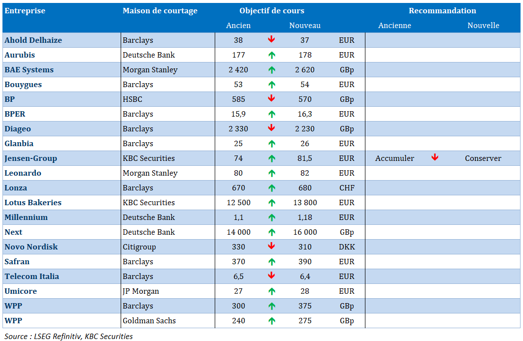Select the Novo Nordisk company name
Image resolution: width=523 pixels, height=341 pixels.
(x=31, y=247)
